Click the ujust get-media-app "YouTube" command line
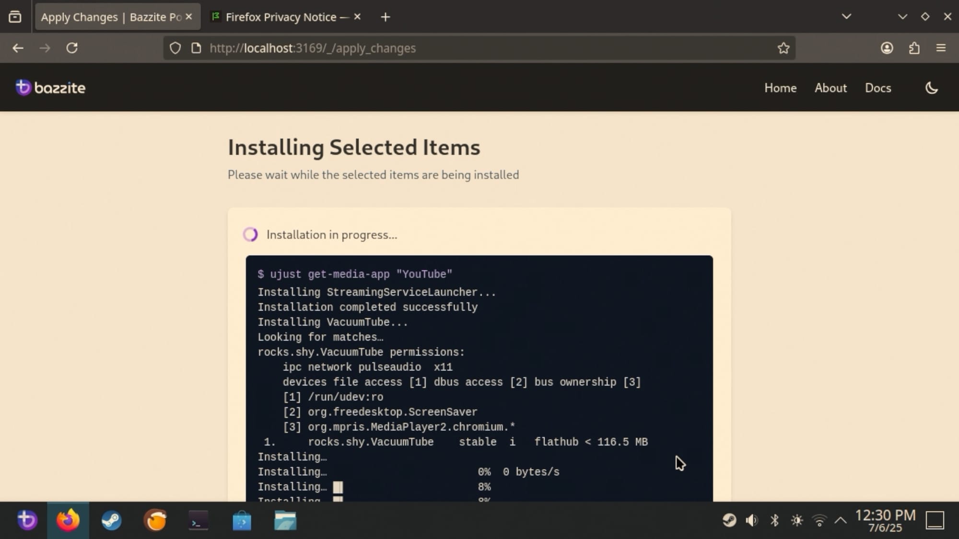 click(x=355, y=274)
